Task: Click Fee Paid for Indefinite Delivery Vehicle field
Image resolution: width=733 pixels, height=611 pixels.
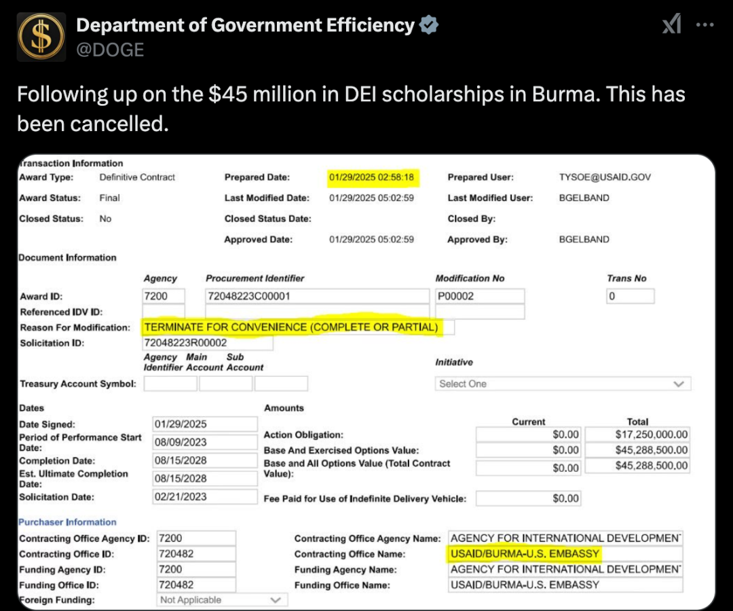Action: (528, 498)
